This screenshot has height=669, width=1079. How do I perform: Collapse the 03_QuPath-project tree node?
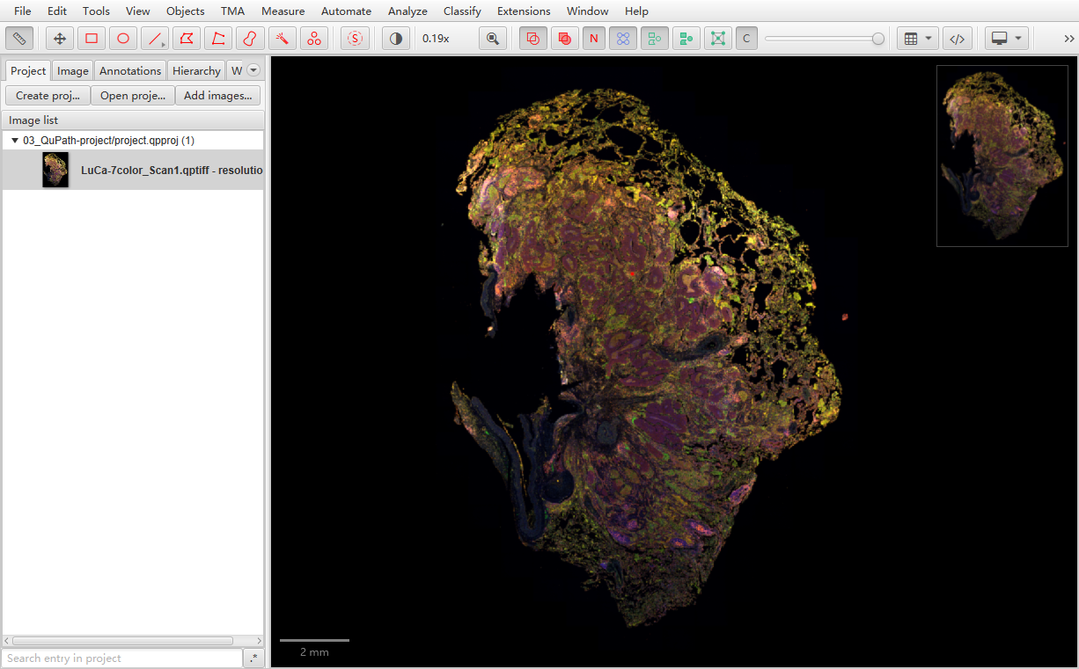click(x=15, y=140)
